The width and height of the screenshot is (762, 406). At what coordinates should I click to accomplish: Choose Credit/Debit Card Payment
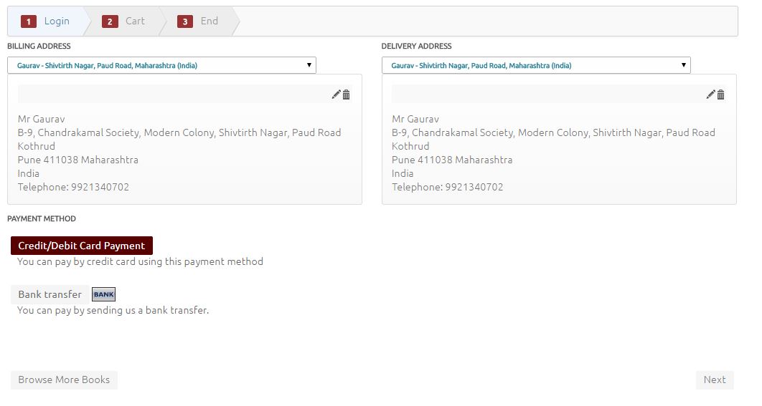click(x=82, y=246)
